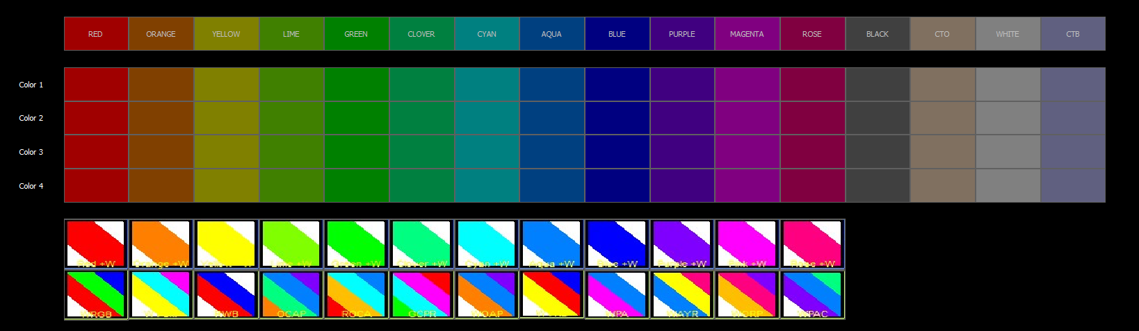Set Color 3 to cyan
Image resolution: width=1139 pixels, height=331 pixels.
(x=487, y=152)
